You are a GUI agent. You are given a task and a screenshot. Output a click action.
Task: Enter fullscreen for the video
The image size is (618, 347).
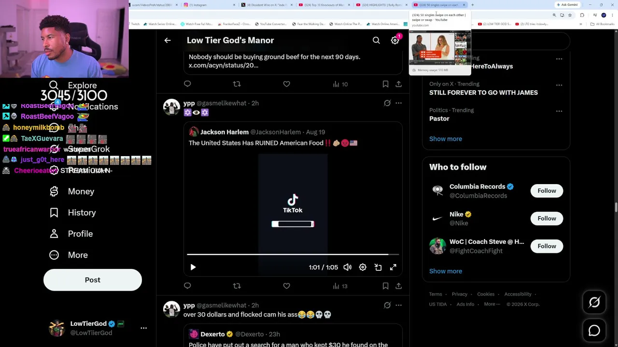[393, 267]
